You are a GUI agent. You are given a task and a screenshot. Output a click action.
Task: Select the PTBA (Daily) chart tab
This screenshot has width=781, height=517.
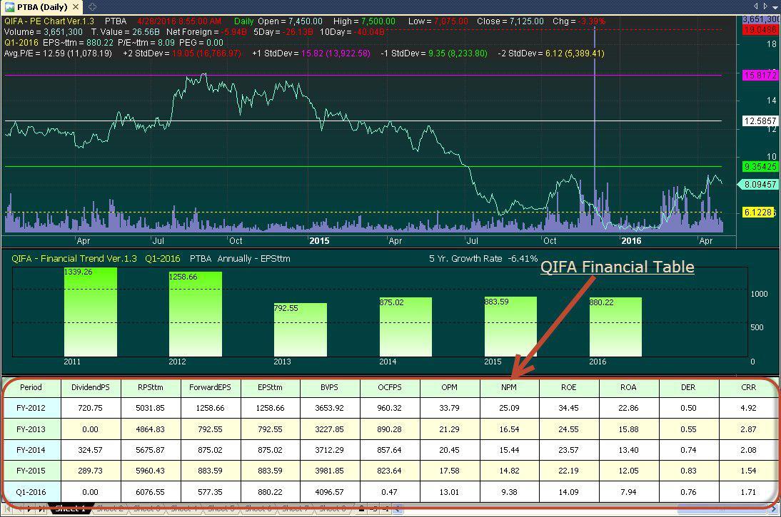[x=43, y=6]
